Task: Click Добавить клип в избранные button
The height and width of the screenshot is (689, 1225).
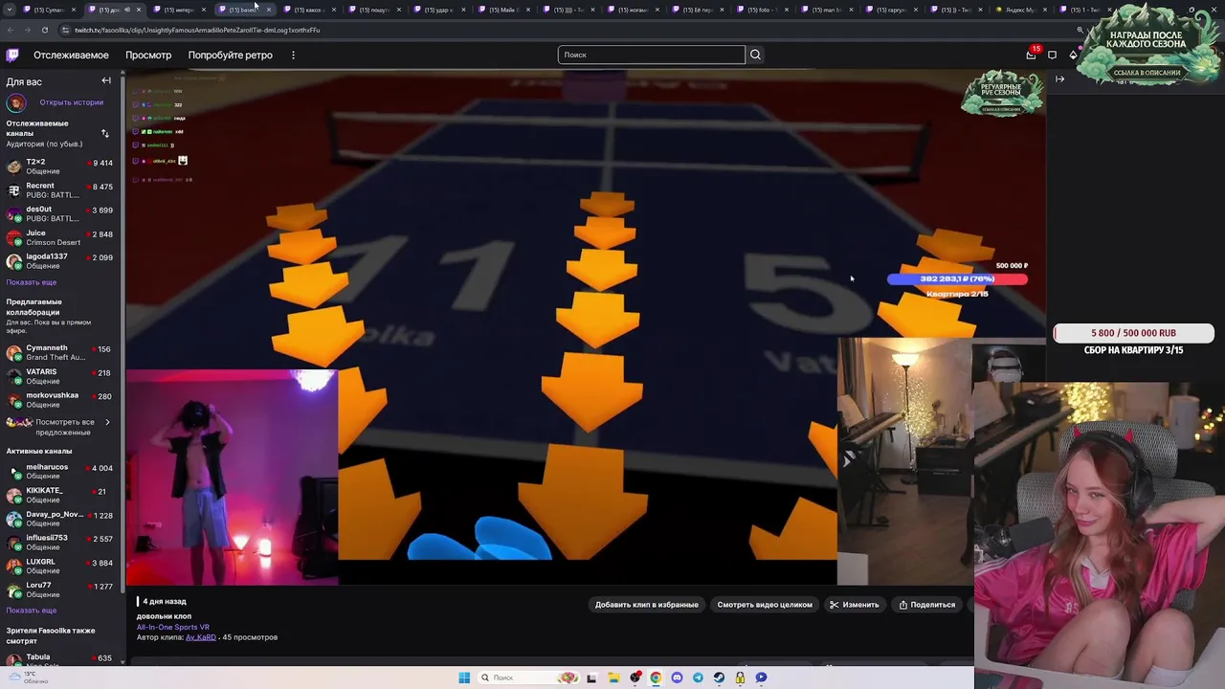Action: [x=646, y=605]
